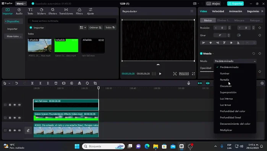Click the crop tool icon

tap(95, 83)
